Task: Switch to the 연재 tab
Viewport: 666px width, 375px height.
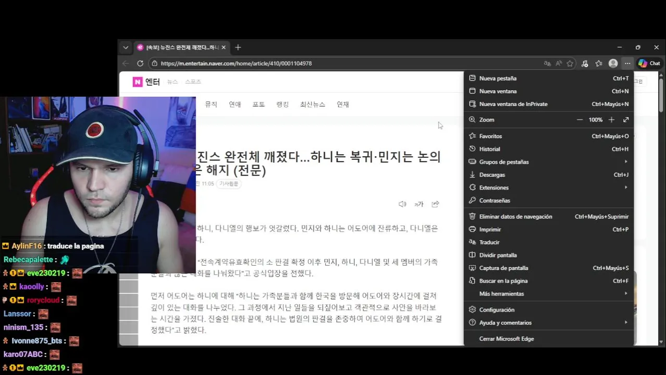Action: tap(343, 104)
